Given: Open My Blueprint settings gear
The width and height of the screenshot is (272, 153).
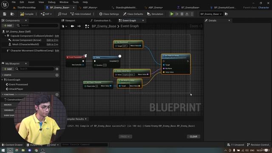Looking at the screenshot, I should click(x=57, y=69).
